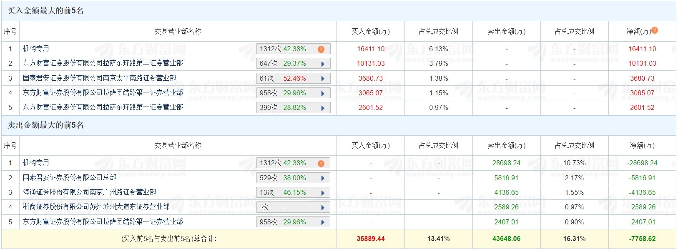Open 拉萨团结路第一证券营业部 in the sell list
The image size is (678, 251).
coord(103,222)
